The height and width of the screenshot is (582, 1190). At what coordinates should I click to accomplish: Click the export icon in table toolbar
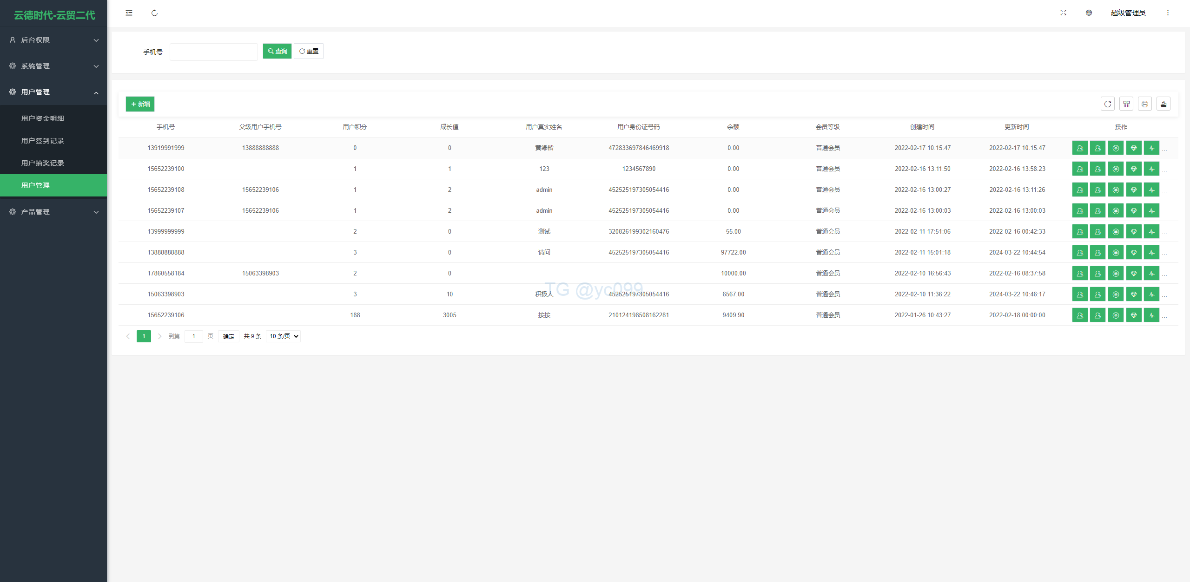point(1164,104)
